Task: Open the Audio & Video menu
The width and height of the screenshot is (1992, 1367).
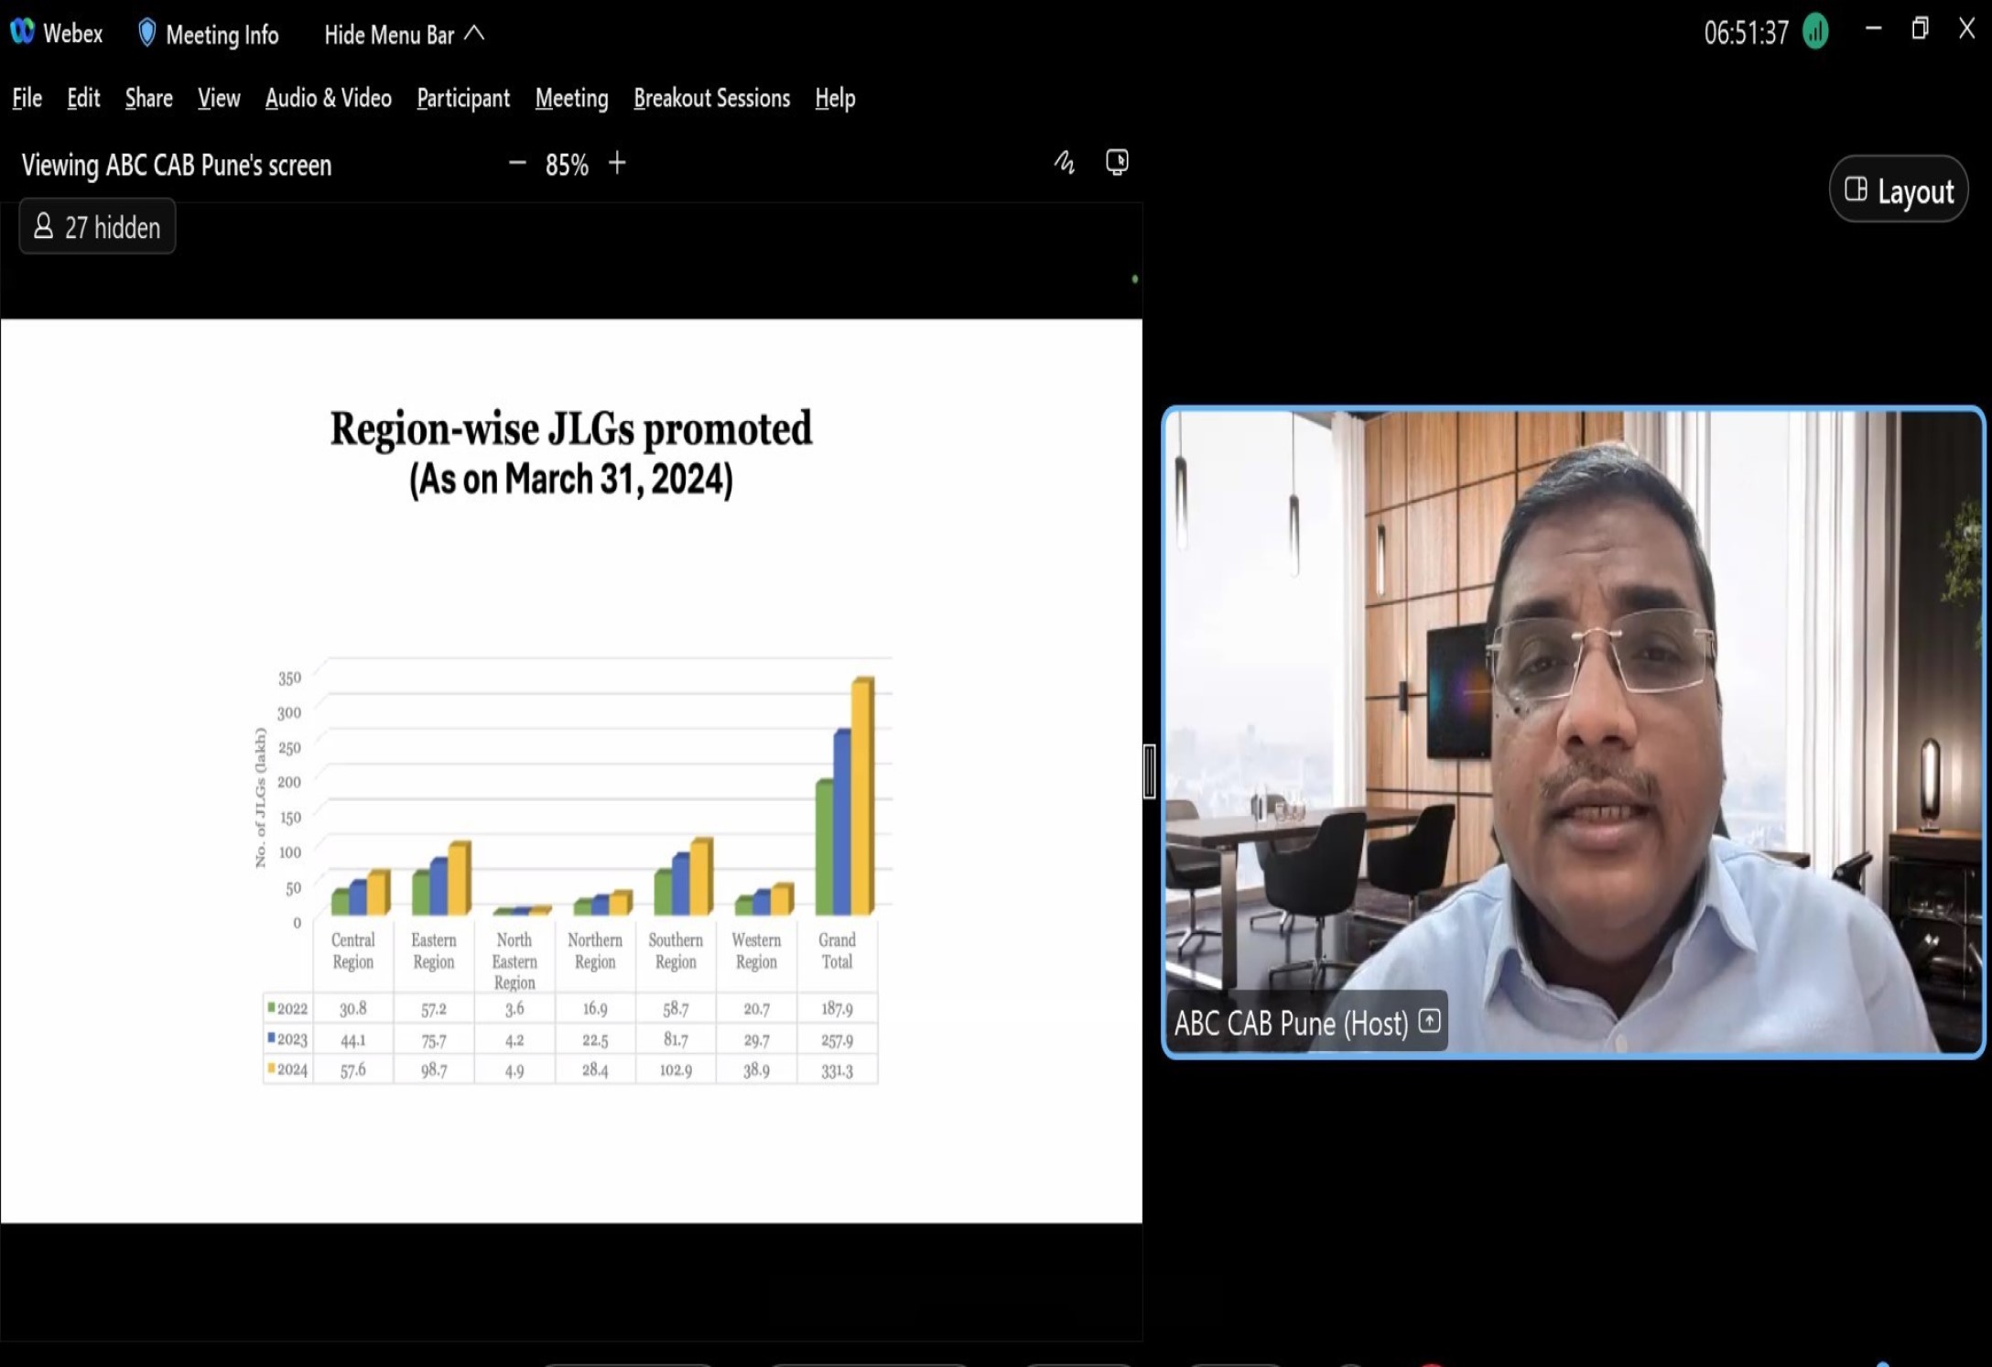Action: [328, 98]
